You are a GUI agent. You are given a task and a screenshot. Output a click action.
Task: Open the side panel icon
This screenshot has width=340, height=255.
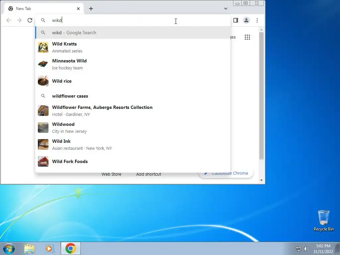pos(236,20)
